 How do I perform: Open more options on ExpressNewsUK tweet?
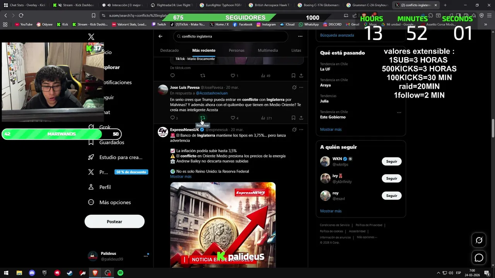coord(301,130)
